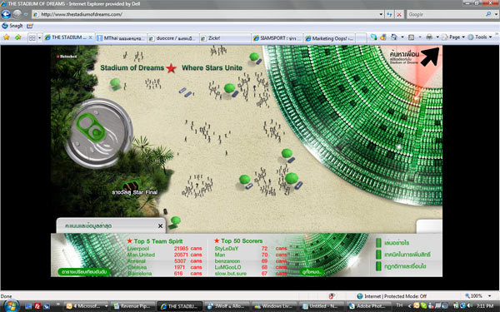The width and height of the screenshot is (500, 312).
Task: Click the Thai tips for earning more chances link
Action: tap(407, 255)
